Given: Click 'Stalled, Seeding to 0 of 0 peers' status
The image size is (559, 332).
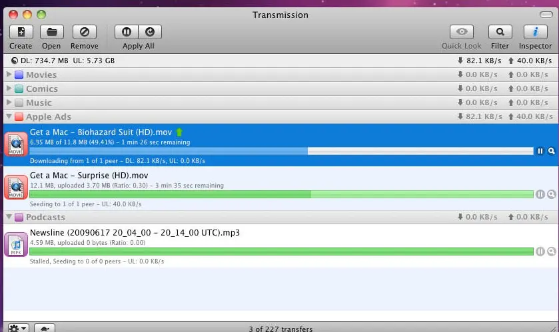Looking at the screenshot, I should (75, 261).
